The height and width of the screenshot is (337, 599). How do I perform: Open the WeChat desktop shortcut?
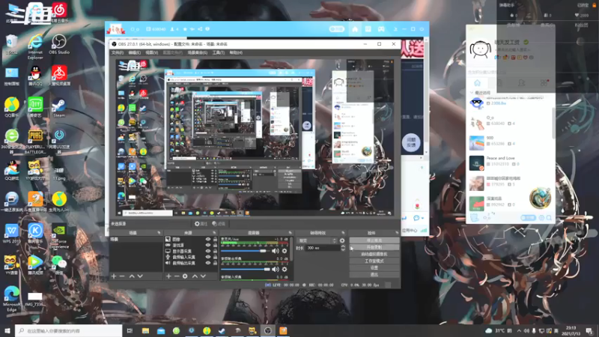(x=59, y=264)
